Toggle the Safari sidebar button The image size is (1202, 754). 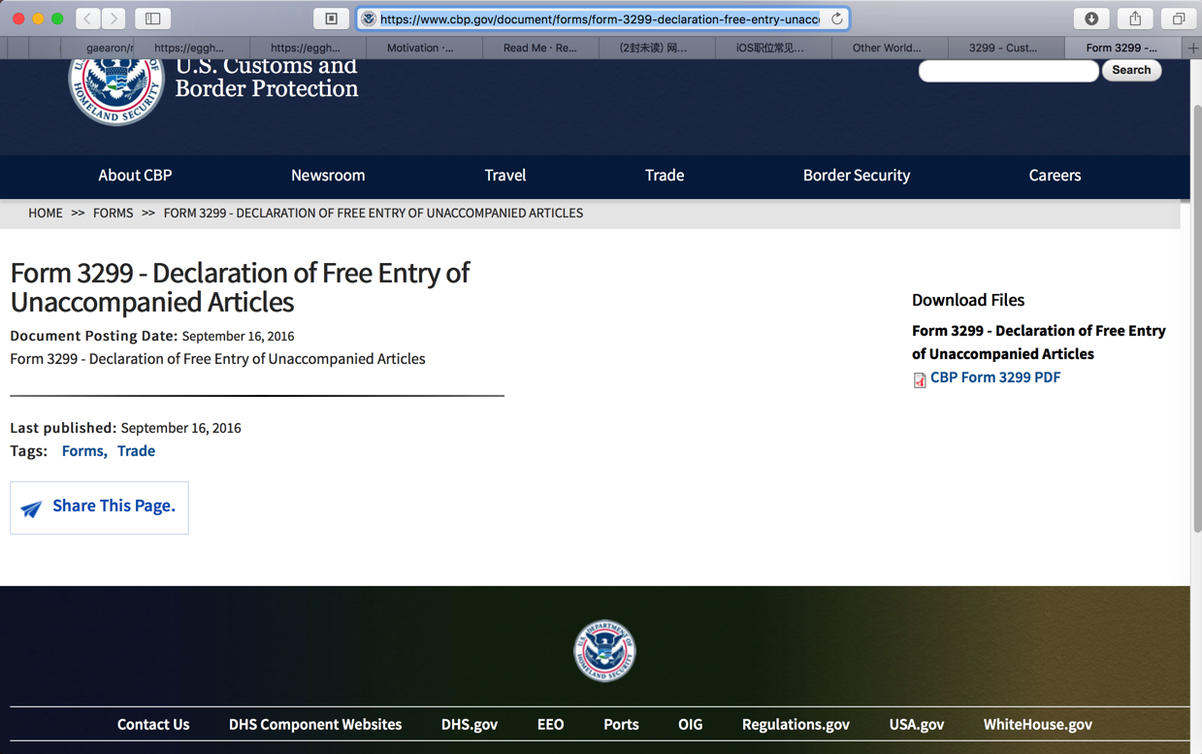[x=153, y=18]
